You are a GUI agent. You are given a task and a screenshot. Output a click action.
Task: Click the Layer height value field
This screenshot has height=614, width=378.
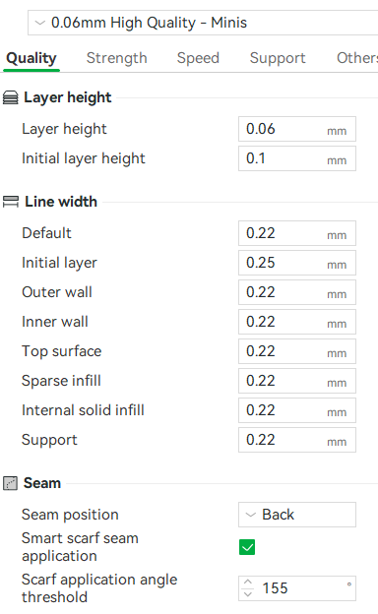[297, 129]
